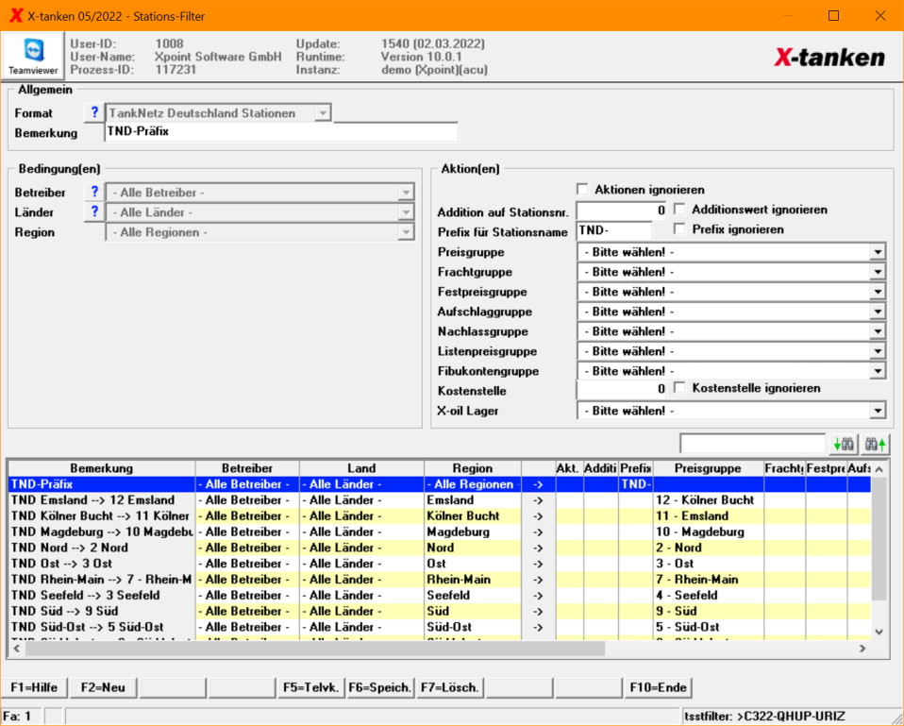Sort by the Betreiber column header
The width and height of the screenshot is (904, 726).
(x=247, y=468)
